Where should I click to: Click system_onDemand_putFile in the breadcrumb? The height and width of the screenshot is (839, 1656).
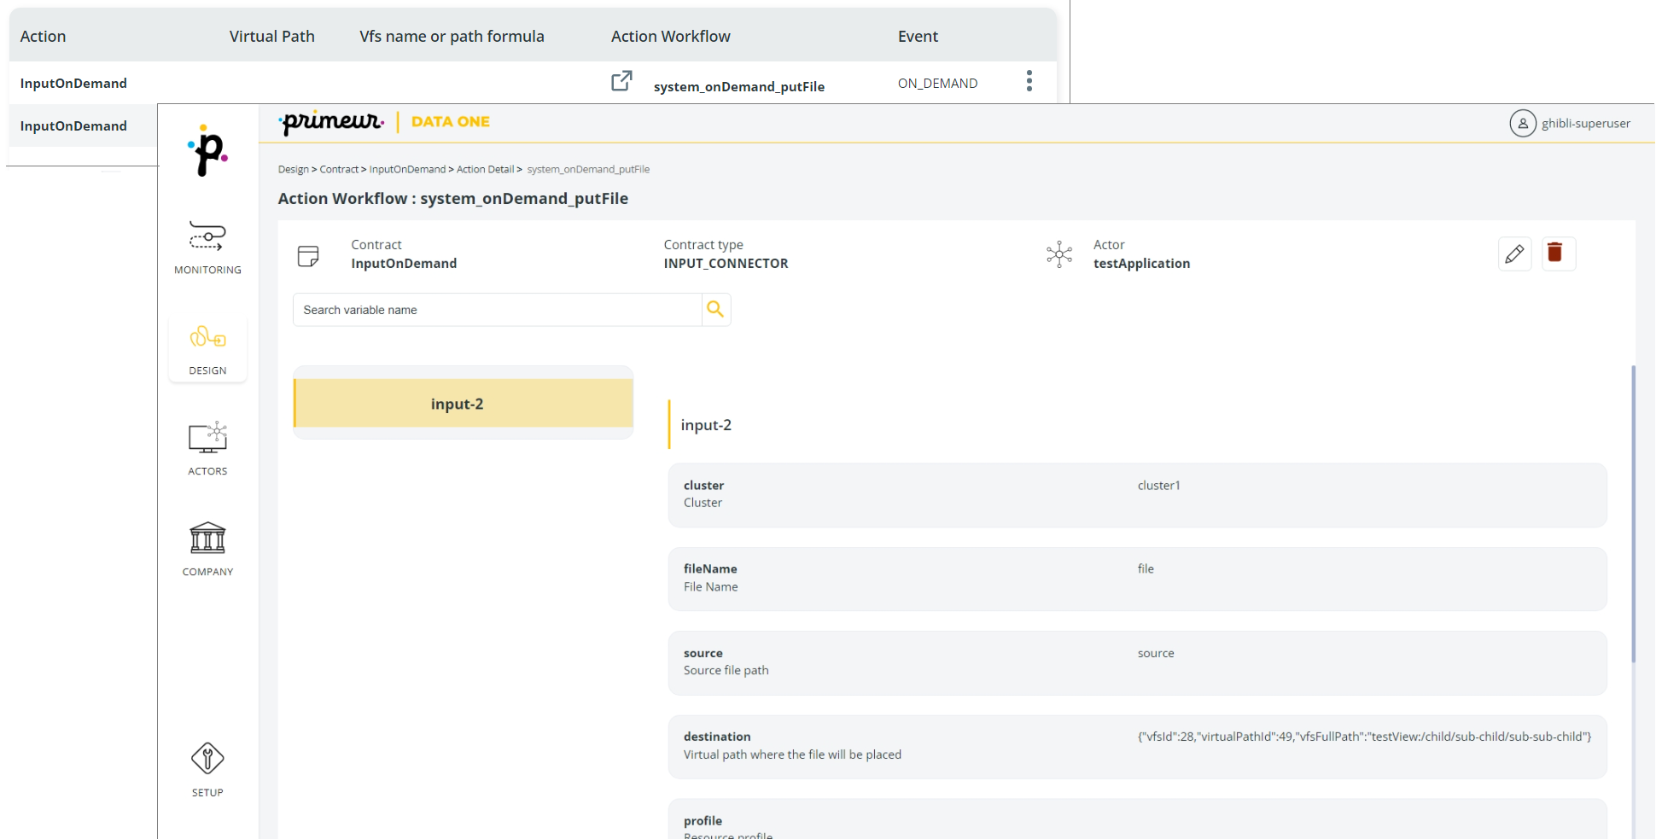click(588, 169)
